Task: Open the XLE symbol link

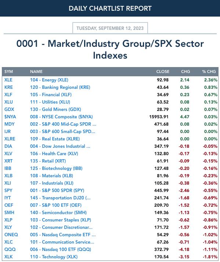Action: (8, 80)
